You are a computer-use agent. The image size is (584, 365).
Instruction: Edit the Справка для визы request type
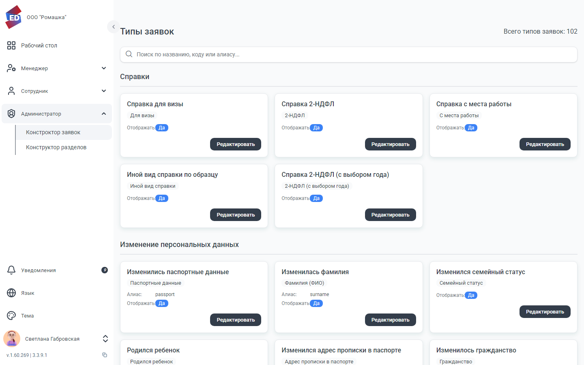click(236, 144)
